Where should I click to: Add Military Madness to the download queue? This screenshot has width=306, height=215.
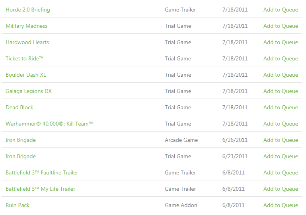pos(281,26)
